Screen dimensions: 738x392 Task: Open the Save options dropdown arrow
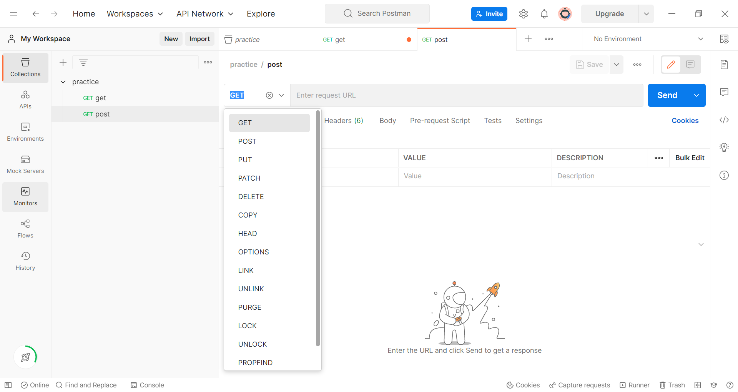tap(617, 65)
